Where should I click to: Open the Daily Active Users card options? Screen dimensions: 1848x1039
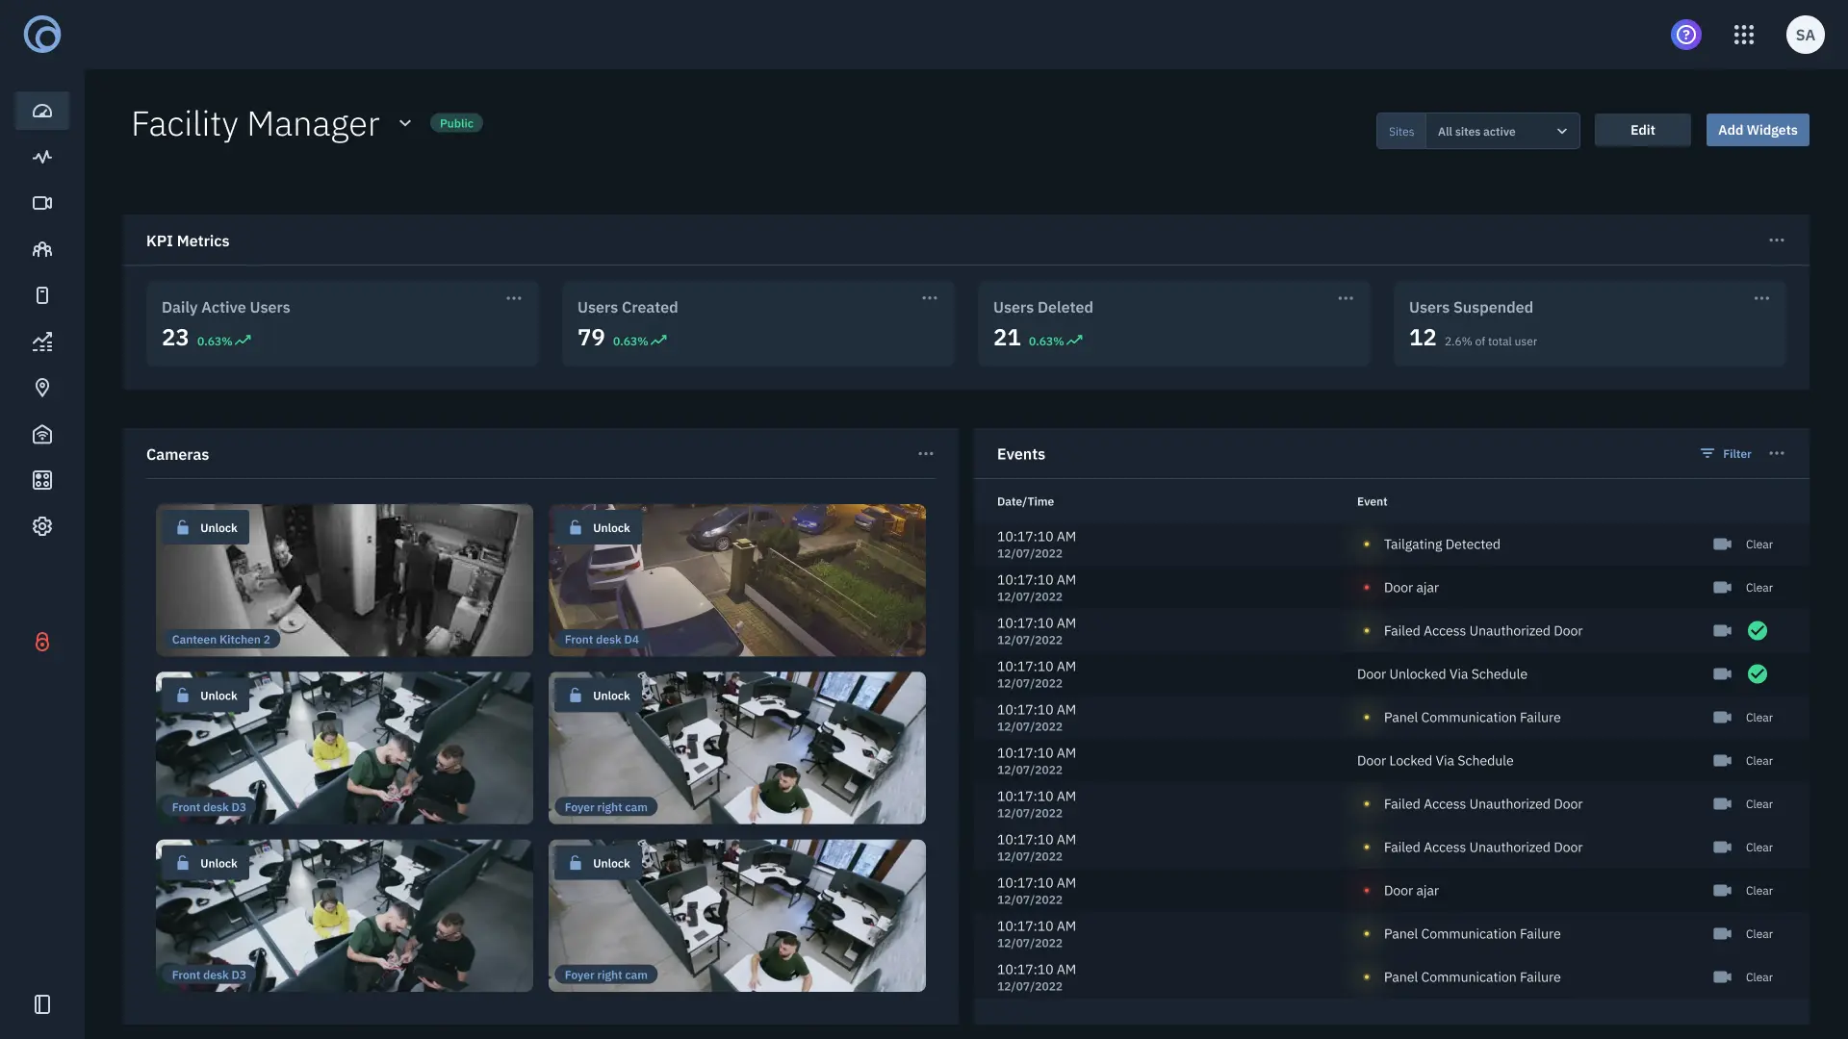(x=514, y=298)
